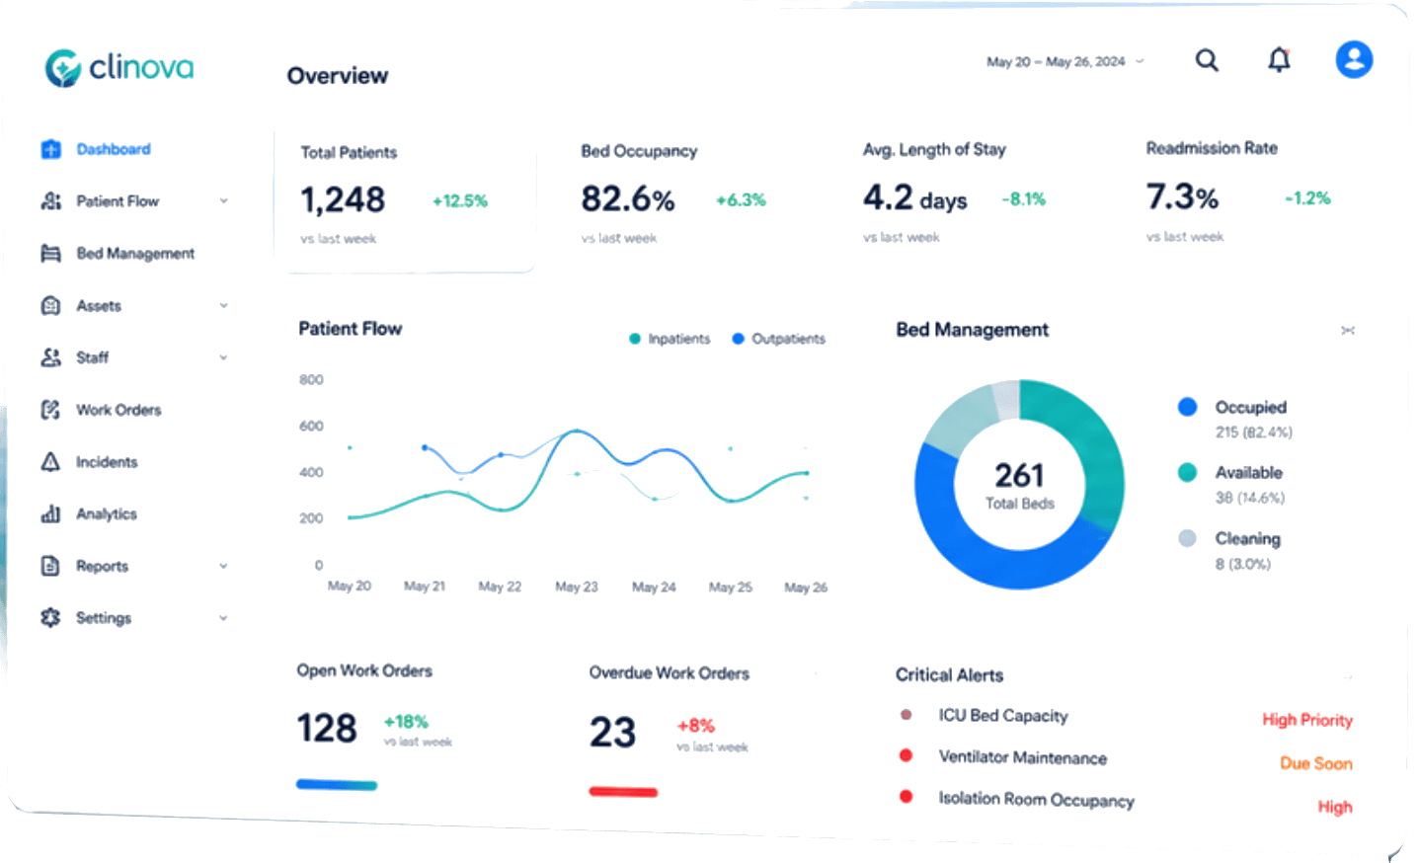Click the Bed Management panel corner icon
The width and height of the screenshot is (1420, 863).
click(1348, 330)
